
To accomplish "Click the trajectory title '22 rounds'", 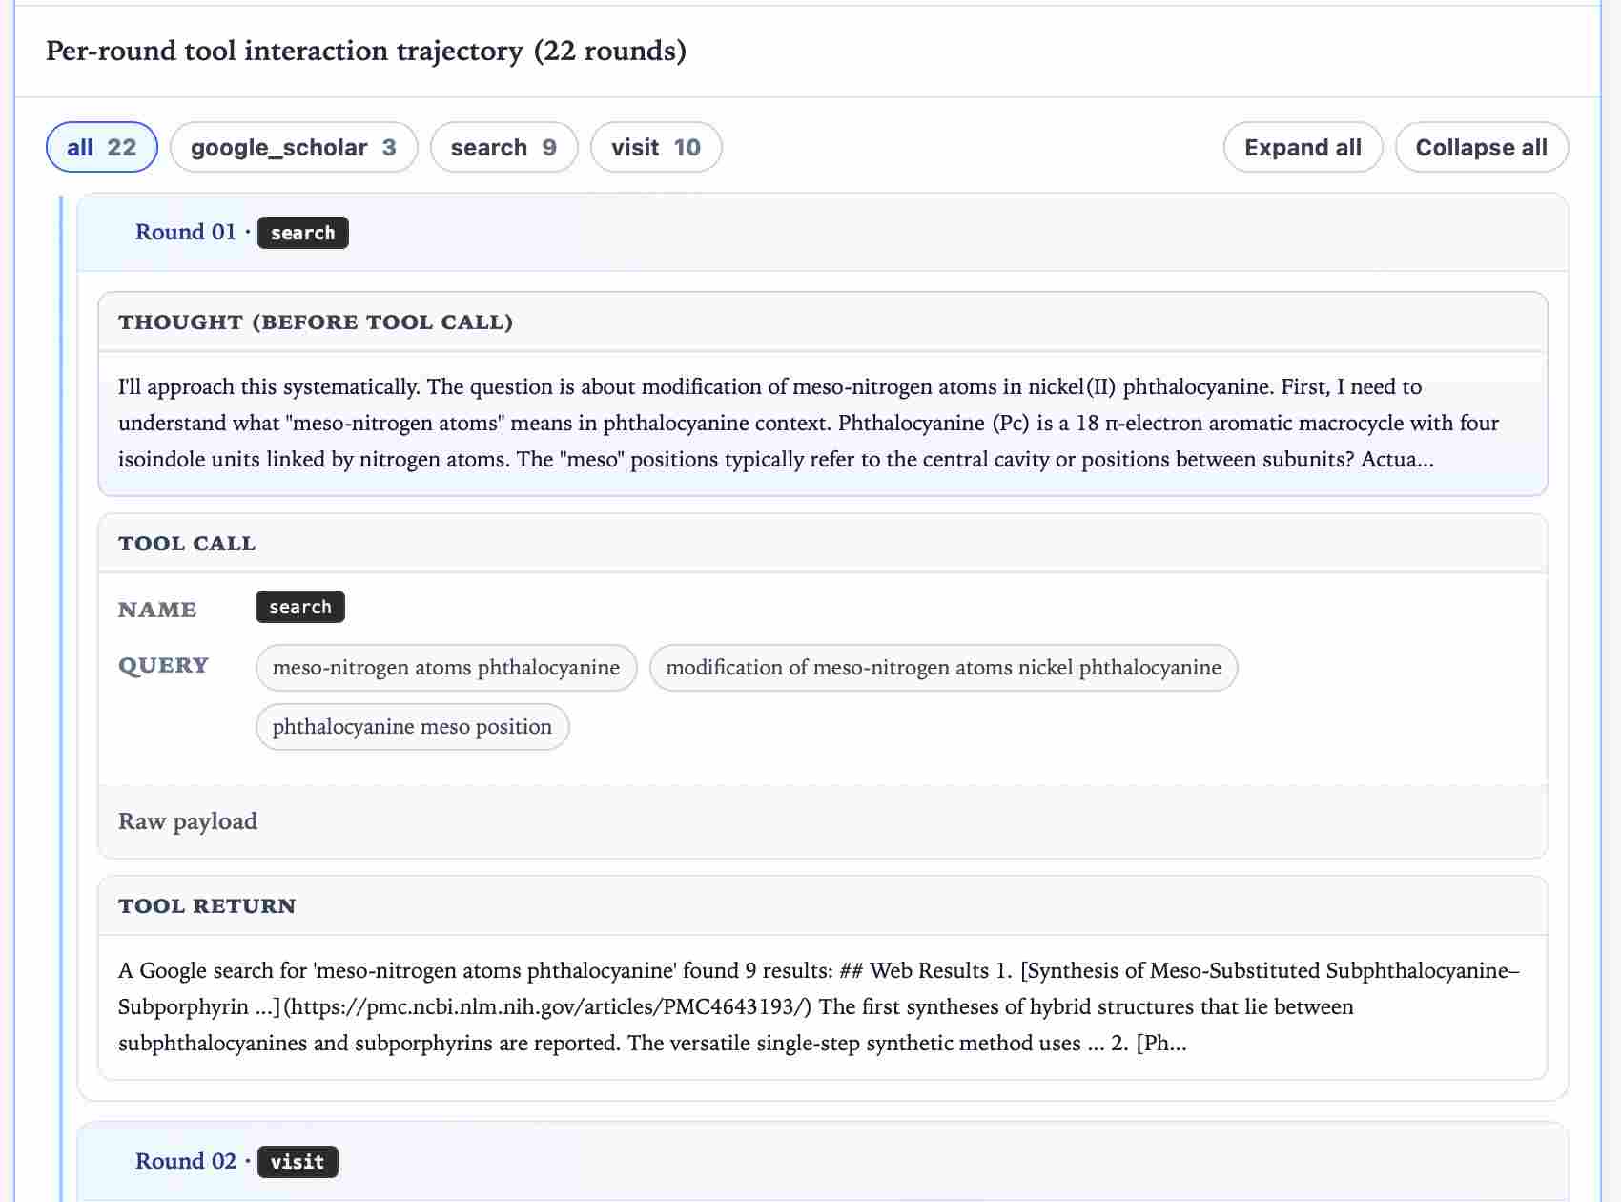I will [366, 52].
